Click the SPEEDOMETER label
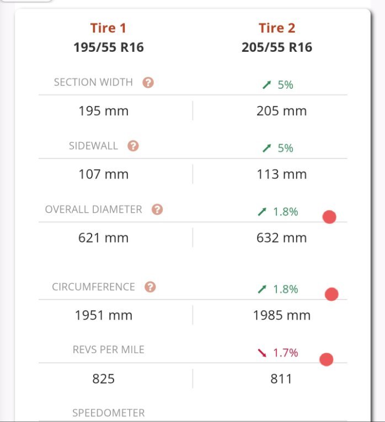Screen dimensions: 385x422 click(x=109, y=413)
